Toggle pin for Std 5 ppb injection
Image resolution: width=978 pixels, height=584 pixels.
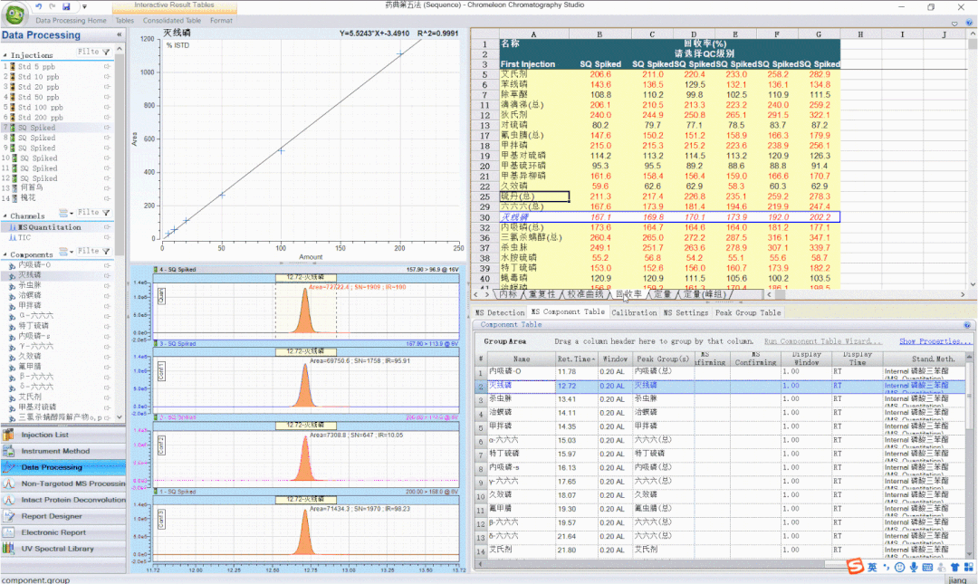(x=108, y=67)
